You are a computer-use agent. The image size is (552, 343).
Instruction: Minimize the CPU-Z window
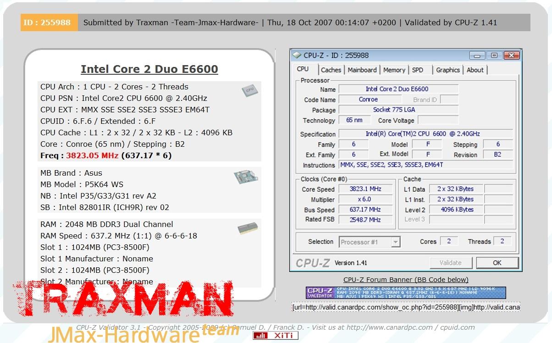(x=477, y=55)
